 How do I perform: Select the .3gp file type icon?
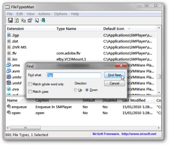tap(9, 35)
